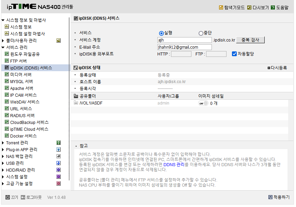296x207 pixels.
Task: Expand 폴더/사용자 관리 section
Action: coord(3,41)
